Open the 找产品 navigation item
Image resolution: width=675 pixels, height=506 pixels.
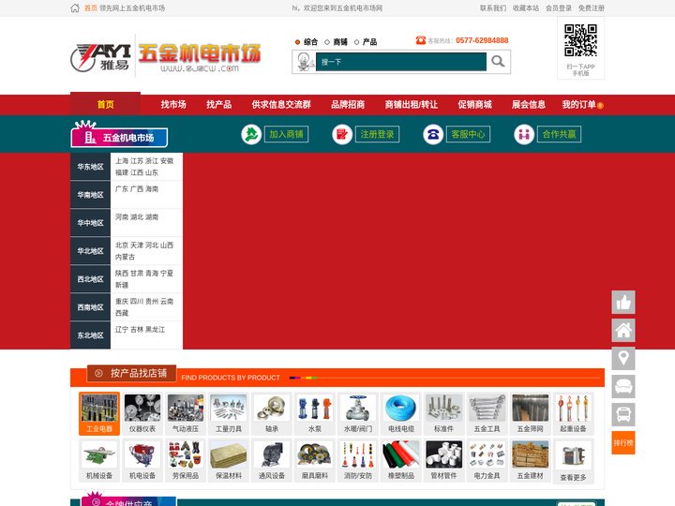(218, 105)
